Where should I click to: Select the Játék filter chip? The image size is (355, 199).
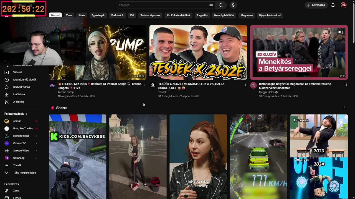coord(82,15)
